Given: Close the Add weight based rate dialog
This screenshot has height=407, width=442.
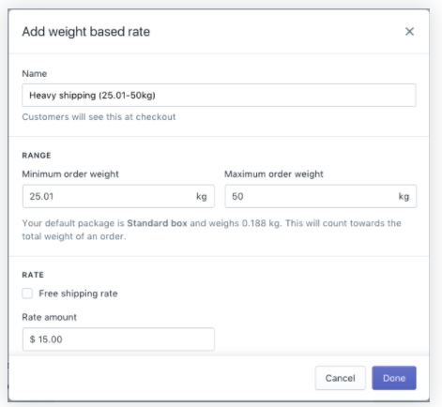Looking at the screenshot, I should click(409, 31).
